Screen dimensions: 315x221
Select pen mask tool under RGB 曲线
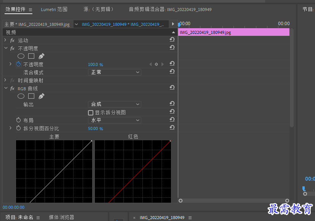pos(41,96)
